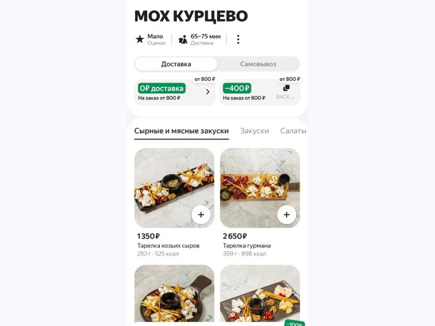Switch to Самовывоз pickup mode
This screenshot has width=435, height=326.
(258, 64)
